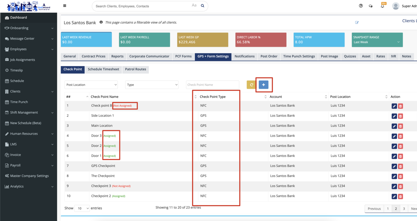Click the Check Point Name input field
The height and width of the screenshot is (221, 417).
[x=212, y=85]
